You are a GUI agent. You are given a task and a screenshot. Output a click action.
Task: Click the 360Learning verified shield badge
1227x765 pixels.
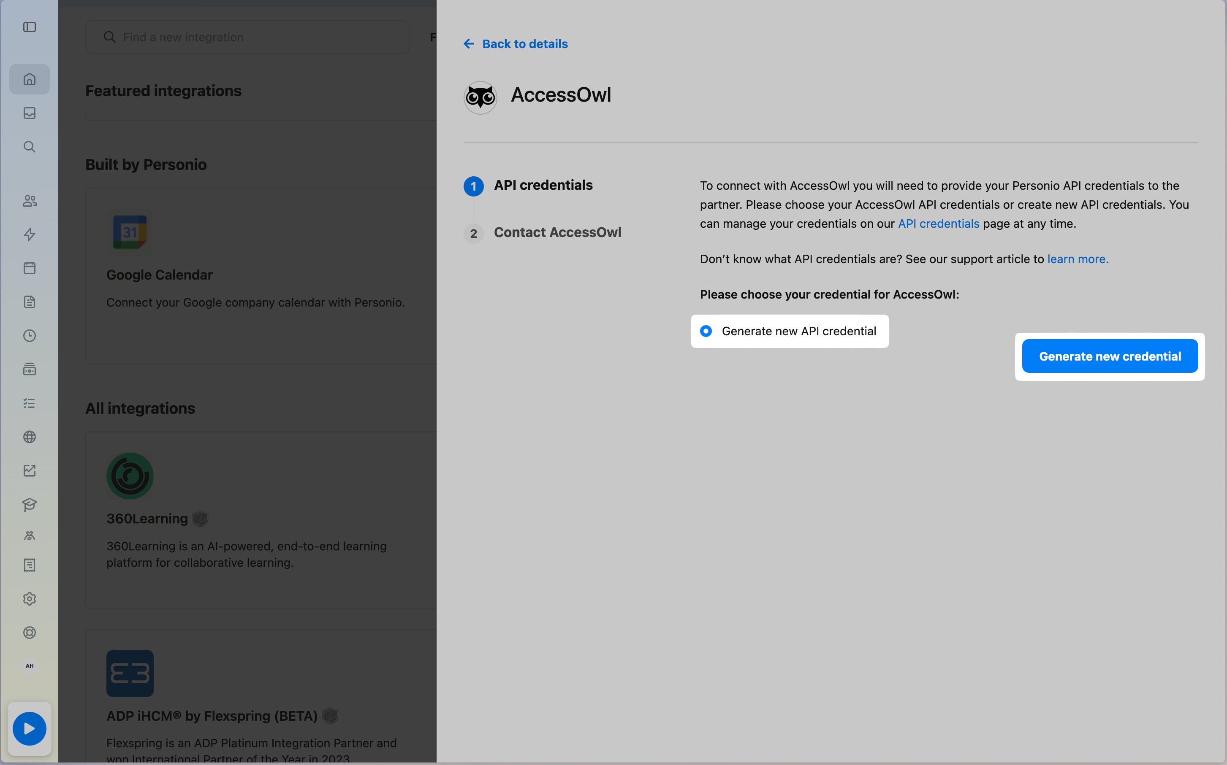coord(201,519)
